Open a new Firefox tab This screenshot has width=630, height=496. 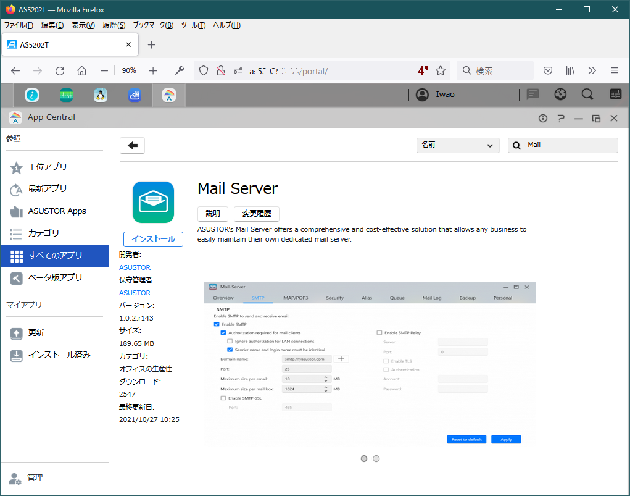[151, 44]
